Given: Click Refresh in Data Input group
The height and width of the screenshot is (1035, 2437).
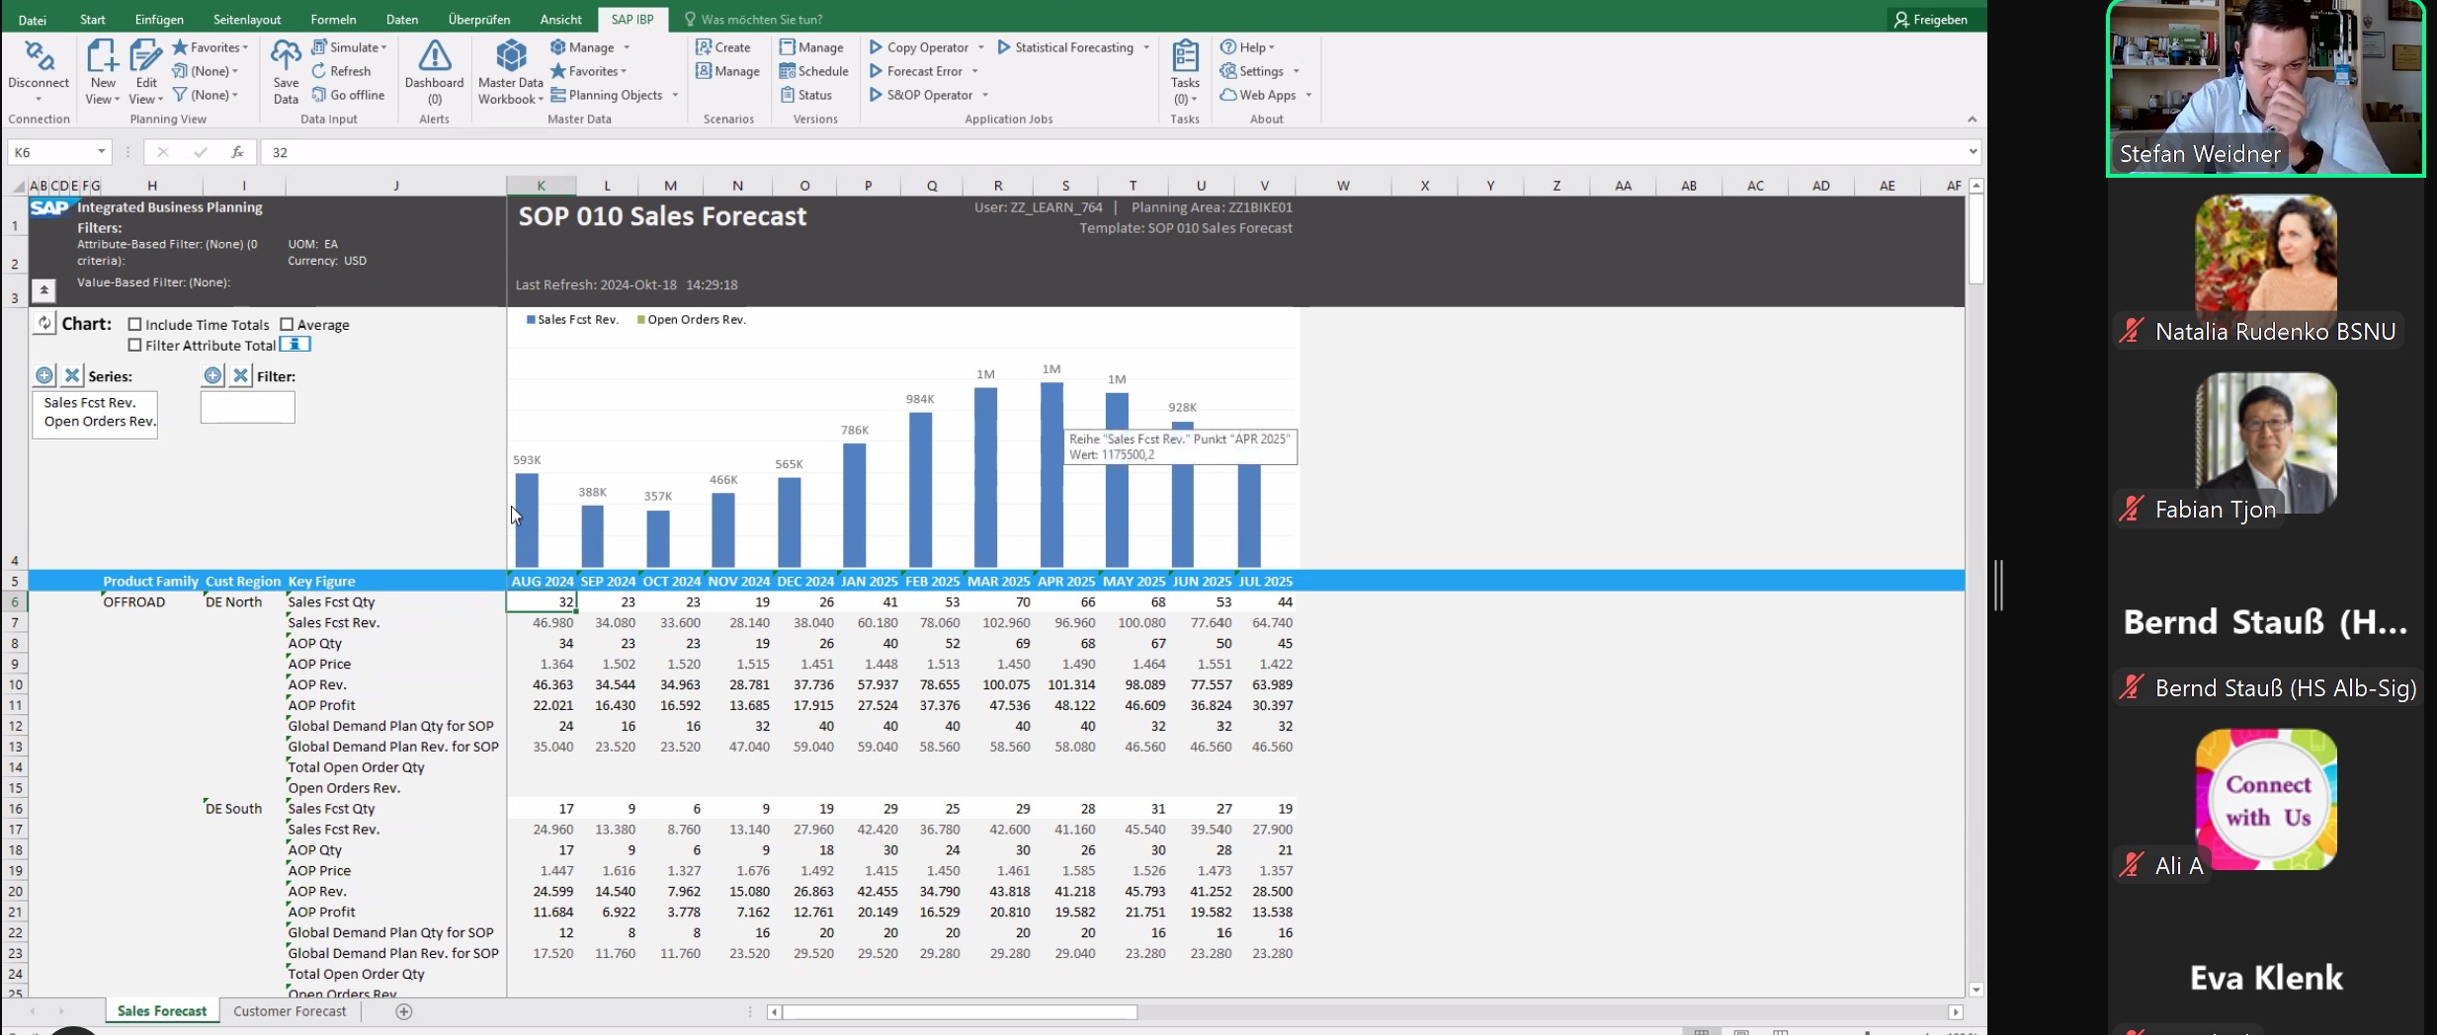Looking at the screenshot, I should (341, 71).
